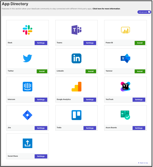Click the Social Share upload icon

(27, 143)
